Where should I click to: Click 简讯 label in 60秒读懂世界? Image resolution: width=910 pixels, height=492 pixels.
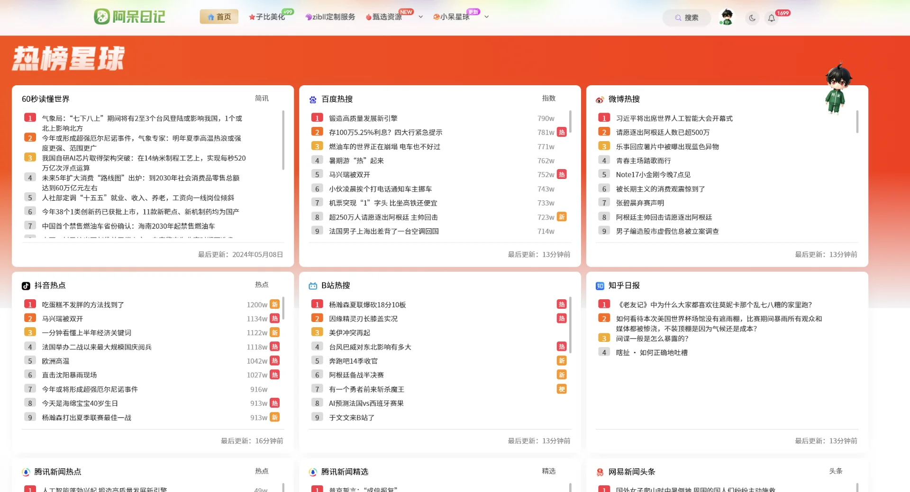pyautogui.click(x=262, y=98)
